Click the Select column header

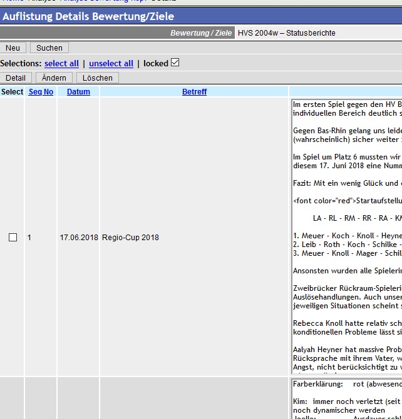(12, 92)
